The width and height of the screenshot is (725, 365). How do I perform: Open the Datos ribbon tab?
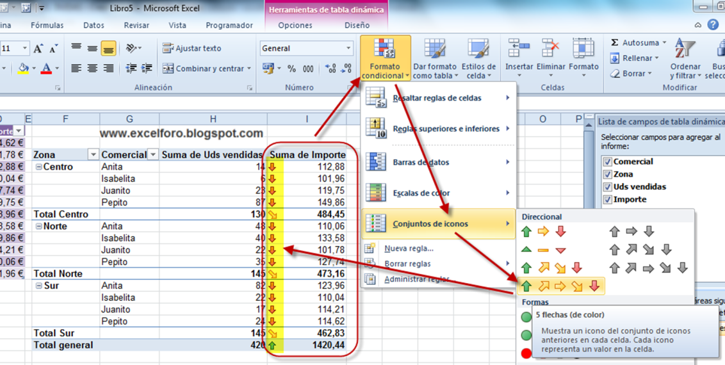tap(94, 26)
